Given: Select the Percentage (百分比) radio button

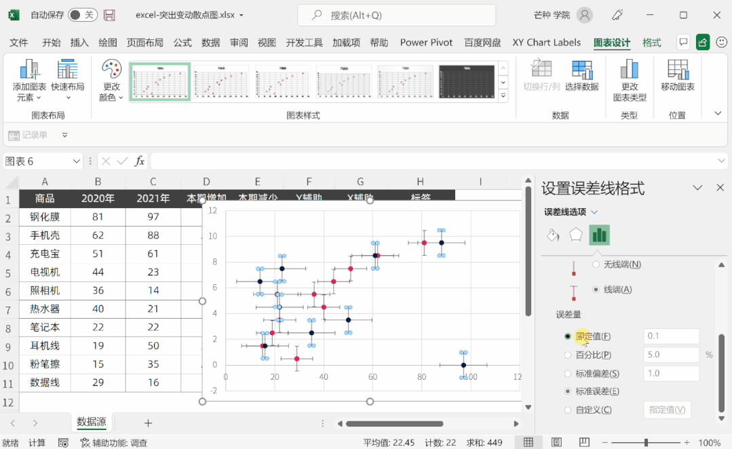Looking at the screenshot, I should pos(568,355).
